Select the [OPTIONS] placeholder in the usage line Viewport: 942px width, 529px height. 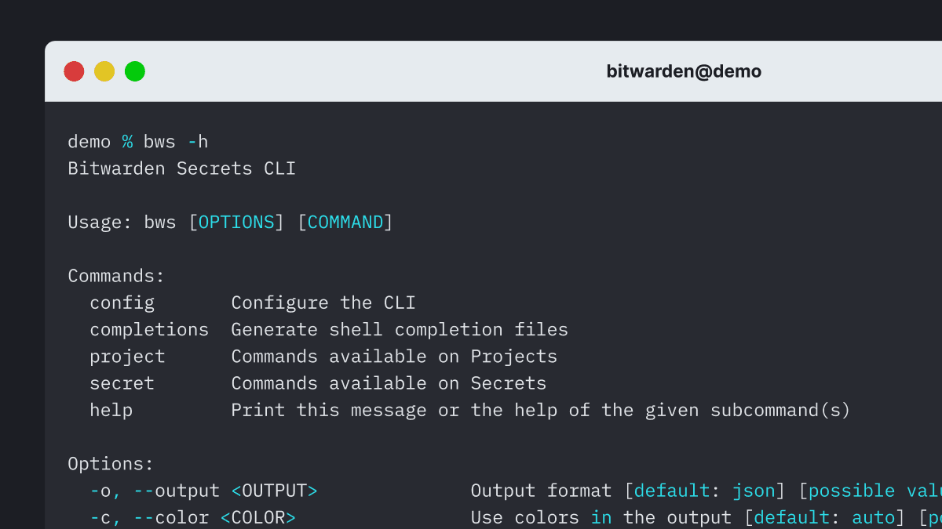235,222
